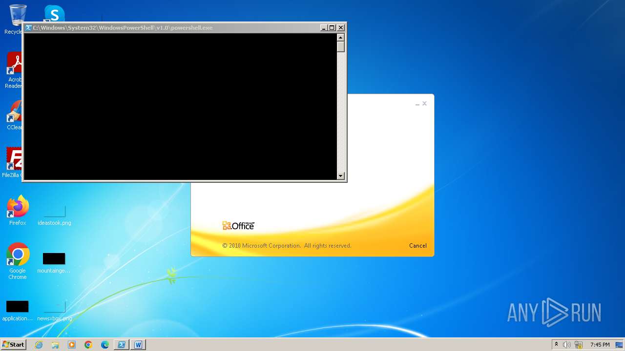Screen dimensions: 625x351
Task: Open the Skype desktop icon
Action: 54,13
